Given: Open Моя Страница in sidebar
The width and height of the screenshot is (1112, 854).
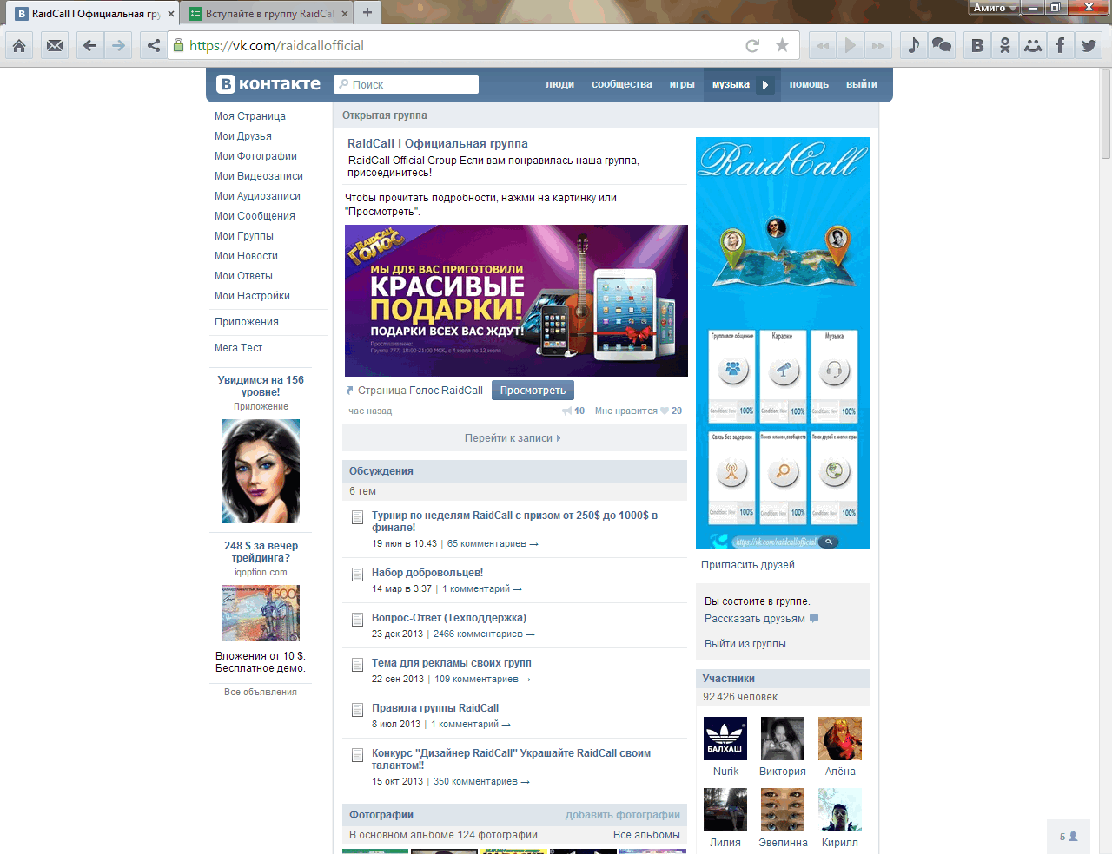Looking at the screenshot, I should pos(250,116).
